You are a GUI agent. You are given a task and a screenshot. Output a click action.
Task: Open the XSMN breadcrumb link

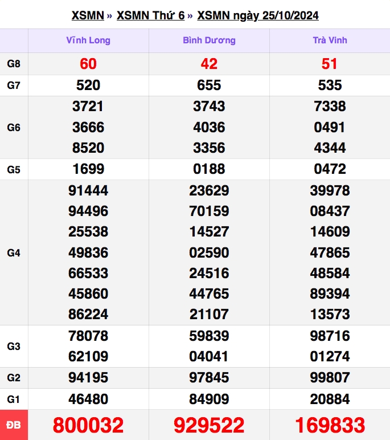(x=88, y=15)
